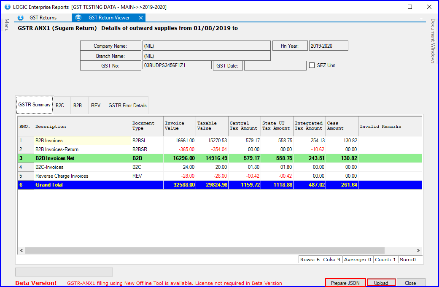The image size is (439, 287).
Task: Select the B2C-Invoices row
Action: point(220,167)
